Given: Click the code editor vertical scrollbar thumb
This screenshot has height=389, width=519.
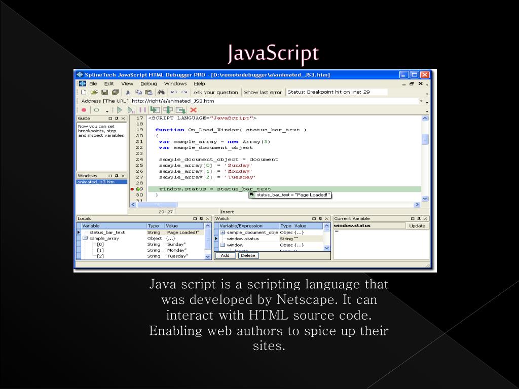Looking at the screenshot, I should (x=425, y=139).
